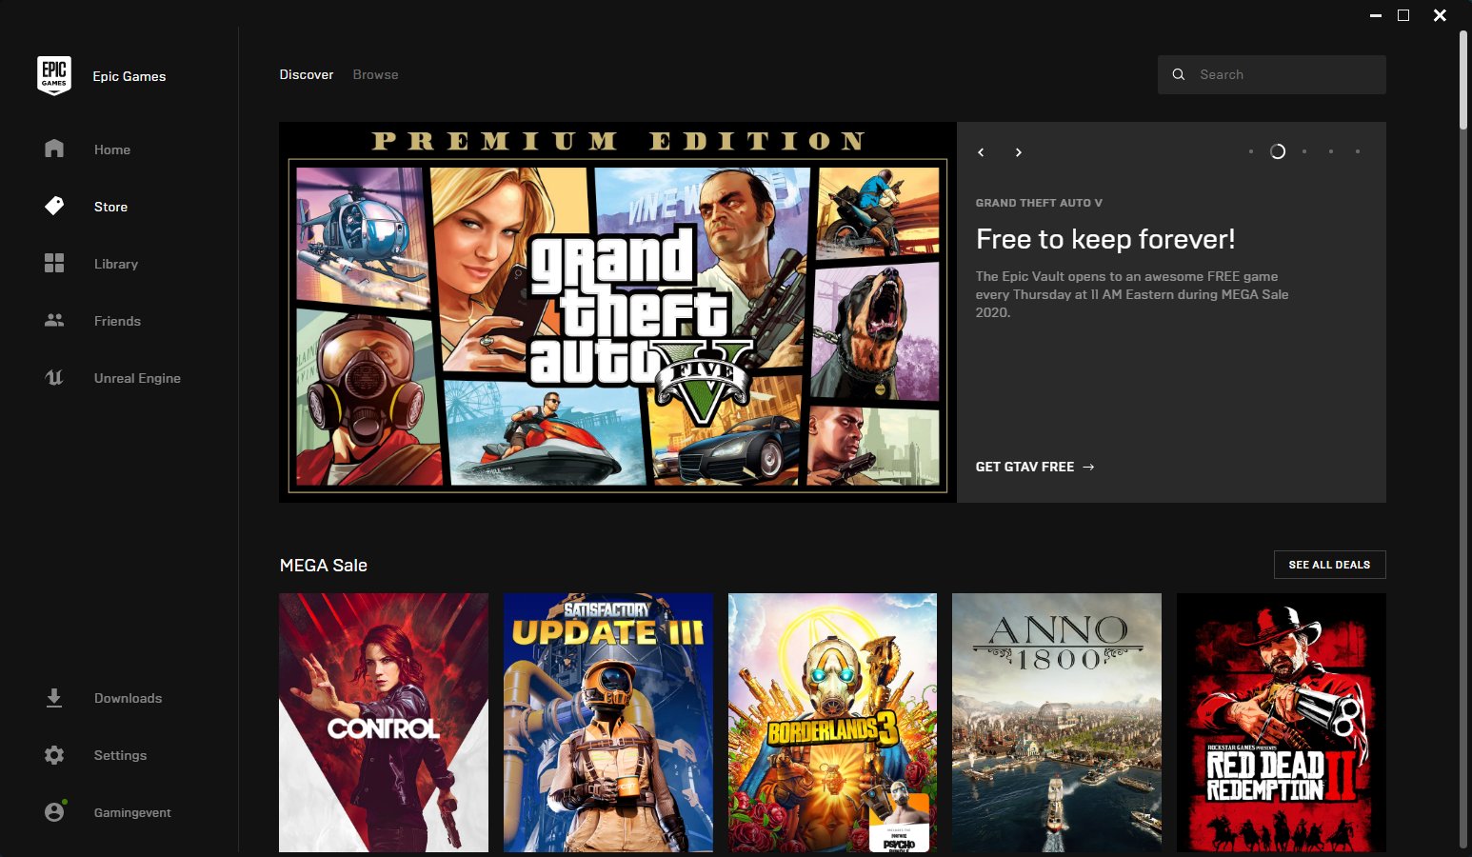The image size is (1472, 857).
Task: Open Settings label in the sidebar
Action: [x=120, y=755]
